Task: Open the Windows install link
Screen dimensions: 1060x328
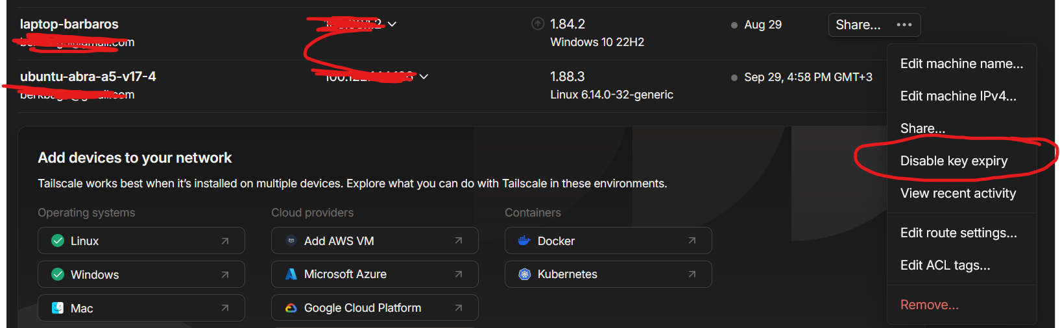Action: (x=141, y=274)
